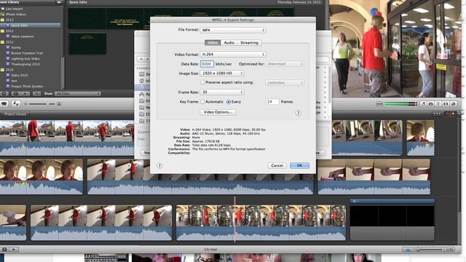This screenshot has height=262, width=466.
Task: Open the transitions browser icon
Action: click(446, 103)
